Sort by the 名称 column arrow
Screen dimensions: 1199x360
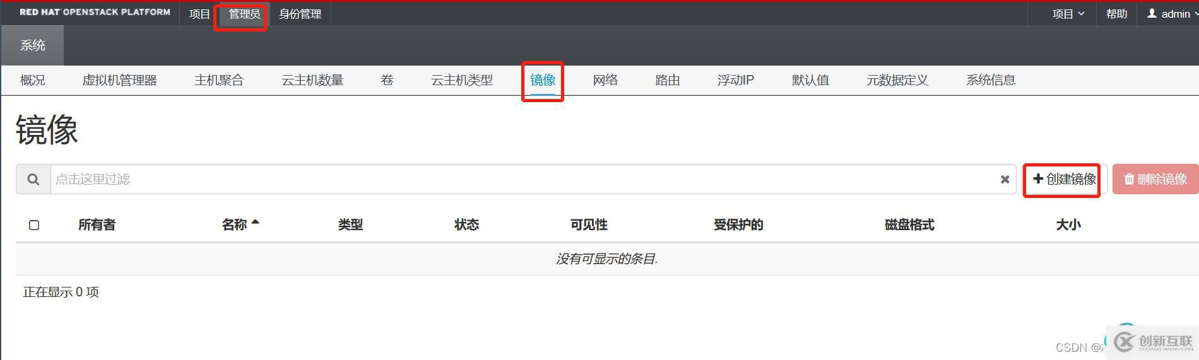(x=256, y=223)
